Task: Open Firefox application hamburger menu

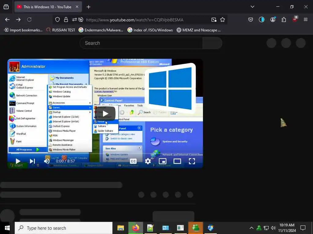Action: pos(306,19)
